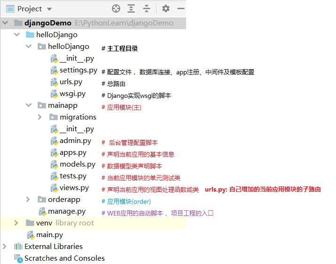336x264 pixels.
Task: Expand the External Libraries node
Action: tap(5, 246)
